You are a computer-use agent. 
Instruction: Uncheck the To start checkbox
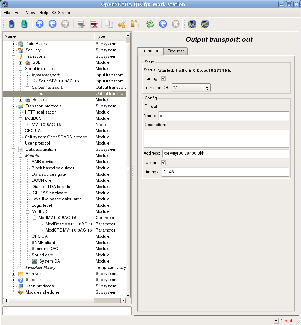(x=164, y=162)
